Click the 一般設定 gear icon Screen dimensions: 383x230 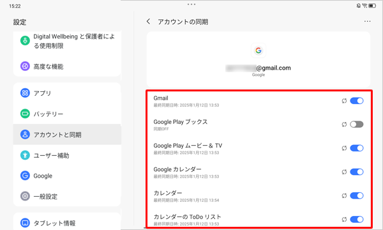pyautogui.click(x=25, y=196)
